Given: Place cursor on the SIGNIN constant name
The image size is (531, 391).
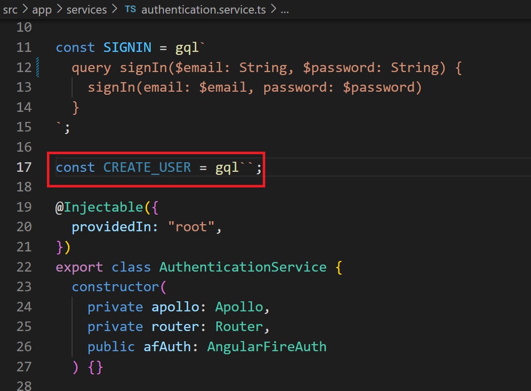Looking at the screenshot, I should 127,47.
